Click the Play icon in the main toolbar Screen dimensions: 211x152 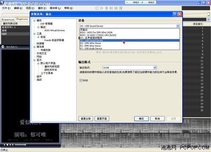coord(102,8)
